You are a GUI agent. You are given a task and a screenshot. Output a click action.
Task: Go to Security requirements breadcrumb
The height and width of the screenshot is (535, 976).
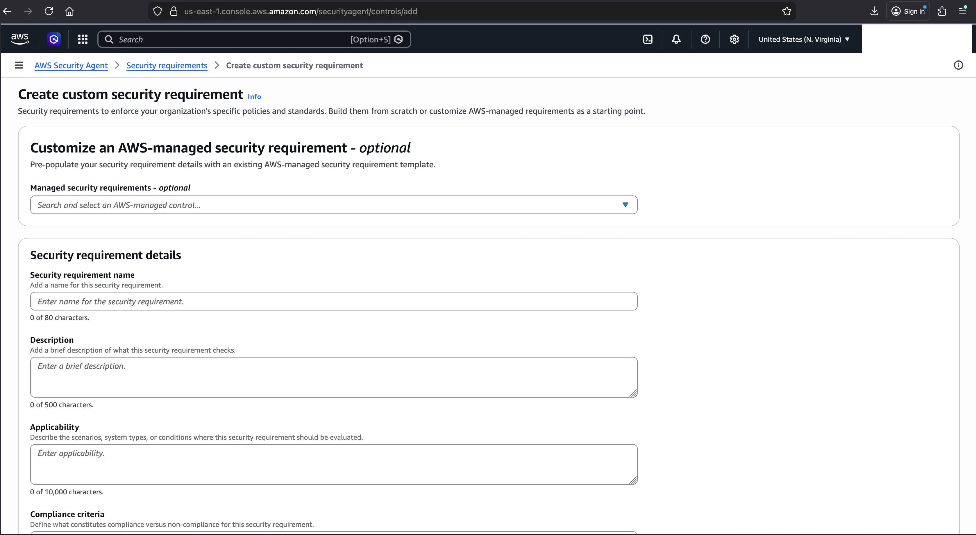coord(167,66)
